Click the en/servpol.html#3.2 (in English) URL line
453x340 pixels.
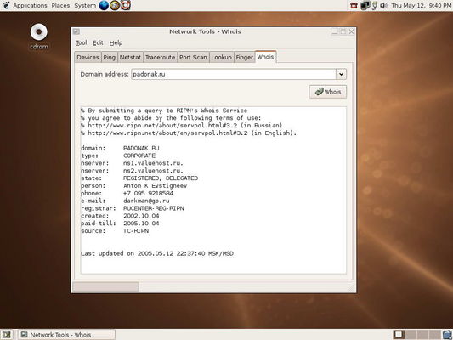point(189,133)
